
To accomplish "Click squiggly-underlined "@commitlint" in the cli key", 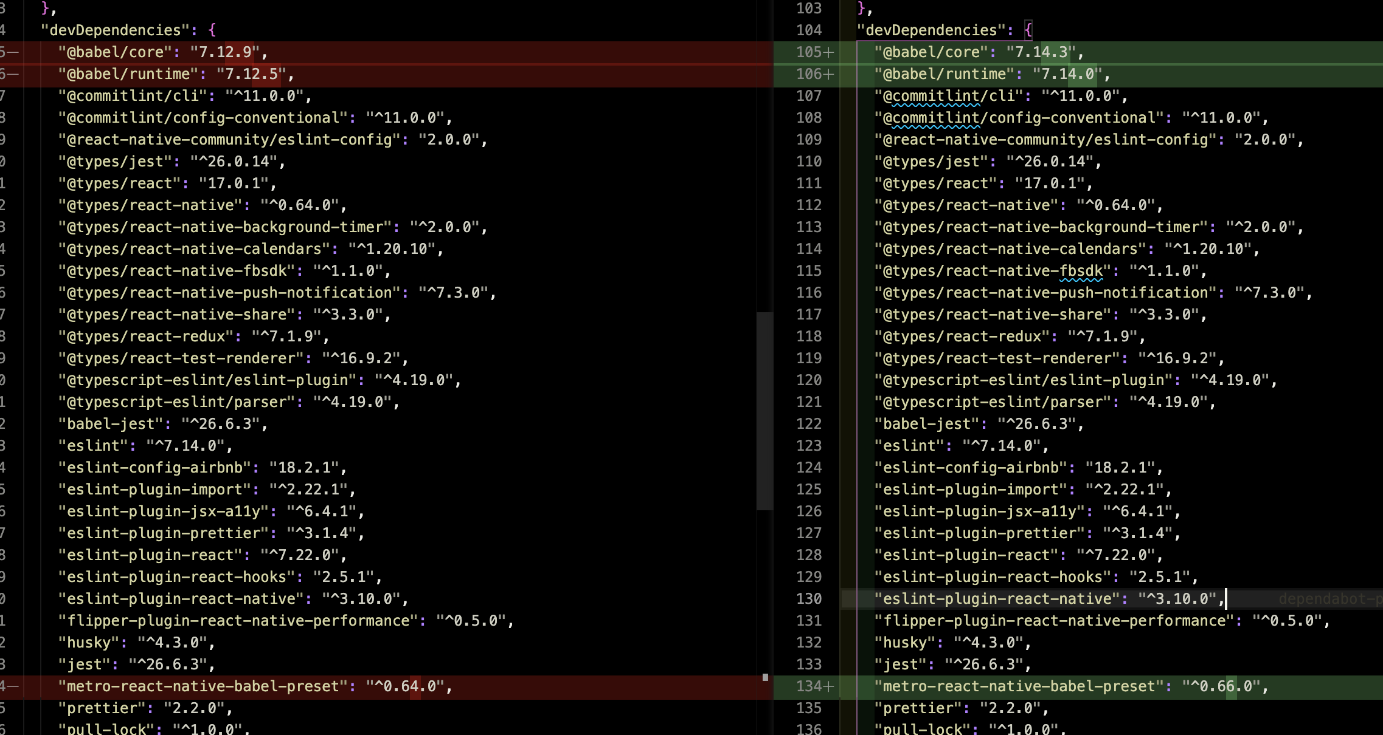I will pos(931,96).
